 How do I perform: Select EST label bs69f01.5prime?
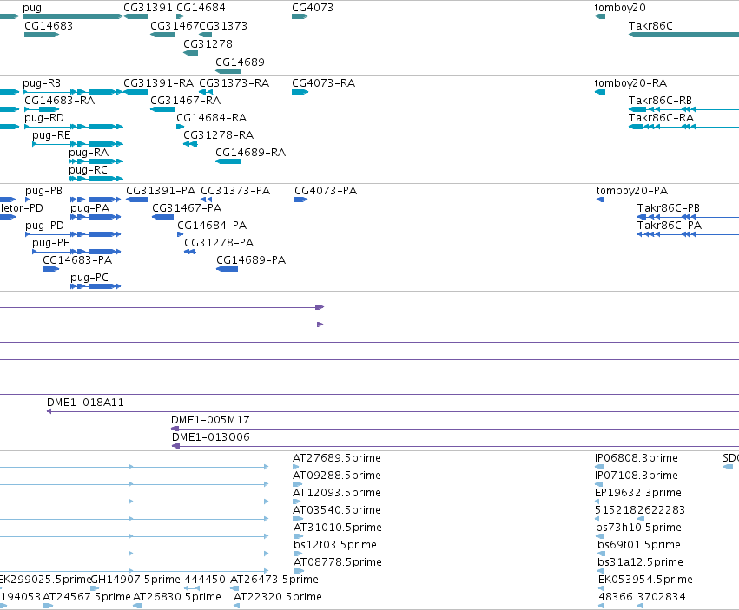(x=639, y=546)
